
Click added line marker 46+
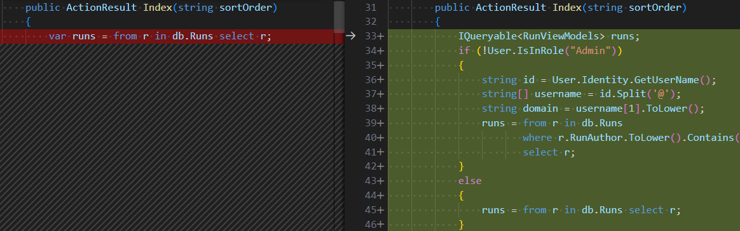tap(374, 225)
